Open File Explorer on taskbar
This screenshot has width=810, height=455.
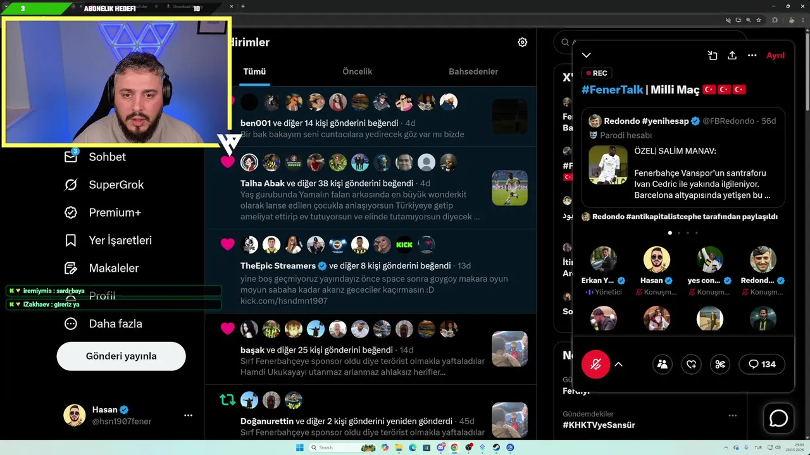coord(399,447)
